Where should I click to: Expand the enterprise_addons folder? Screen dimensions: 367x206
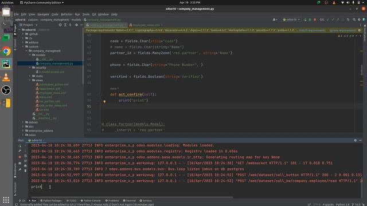coord(23,131)
